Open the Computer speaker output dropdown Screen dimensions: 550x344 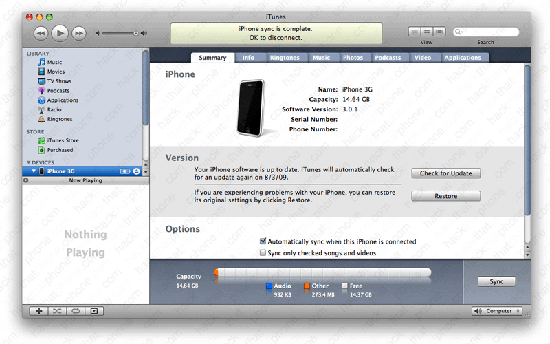[x=497, y=311]
